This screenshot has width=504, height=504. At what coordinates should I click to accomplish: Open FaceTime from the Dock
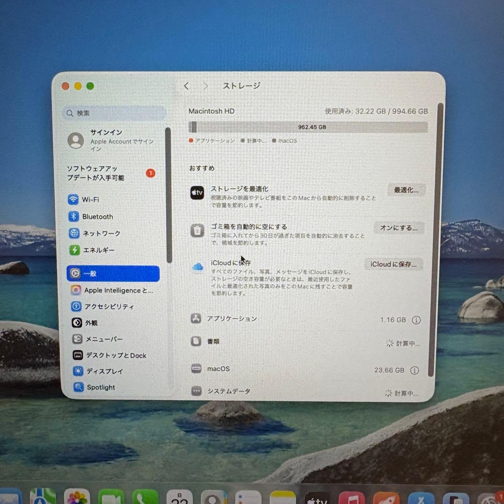click(111, 497)
